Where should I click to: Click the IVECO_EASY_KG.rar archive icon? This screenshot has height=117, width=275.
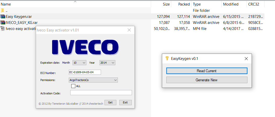tap(3, 23)
